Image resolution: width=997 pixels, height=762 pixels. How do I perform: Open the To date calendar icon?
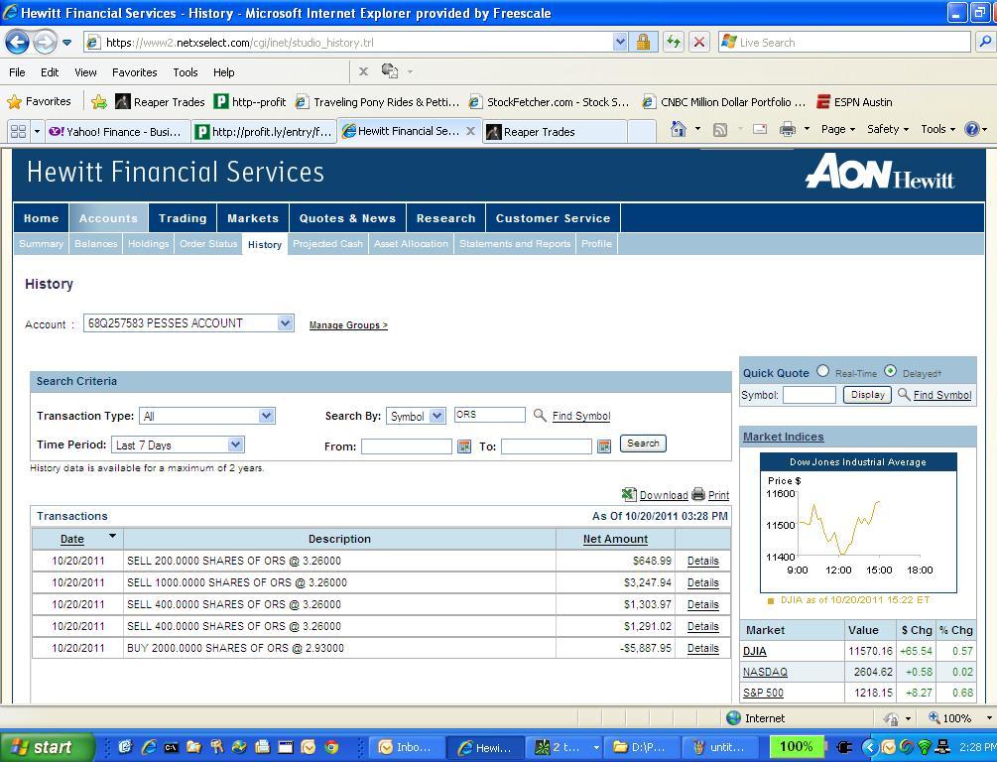[604, 446]
